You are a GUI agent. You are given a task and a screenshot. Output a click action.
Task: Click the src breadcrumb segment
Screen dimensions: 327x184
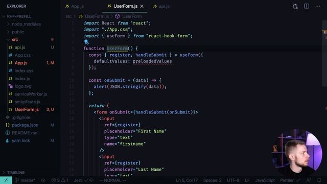(x=68, y=16)
